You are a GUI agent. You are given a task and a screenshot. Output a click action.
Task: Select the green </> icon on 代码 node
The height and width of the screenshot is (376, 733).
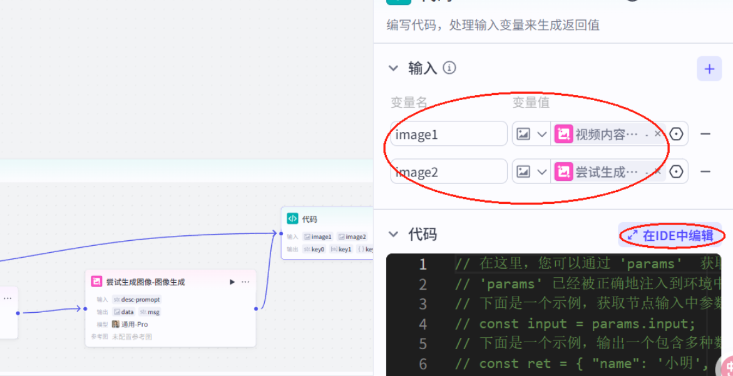(292, 218)
